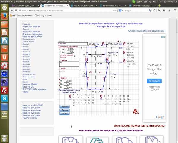
Task: Click the 'Расчет' button
Action: (x=65, y=110)
